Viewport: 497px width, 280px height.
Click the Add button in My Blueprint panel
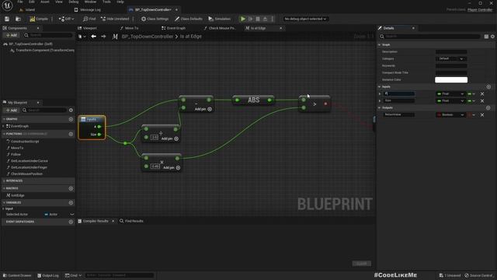12,110
